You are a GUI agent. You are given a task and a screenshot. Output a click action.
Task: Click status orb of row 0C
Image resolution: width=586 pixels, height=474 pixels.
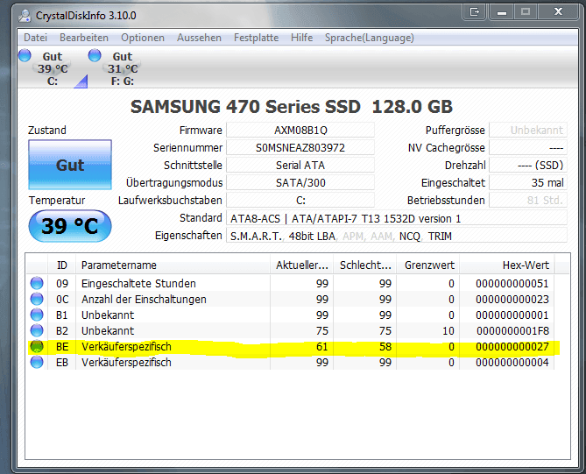tap(37, 299)
